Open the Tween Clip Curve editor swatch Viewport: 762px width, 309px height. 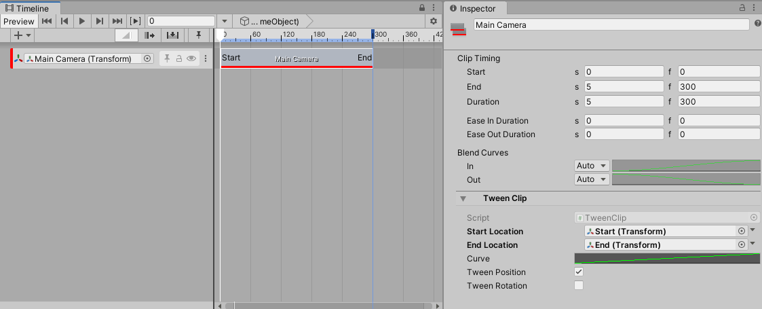(x=667, y=259)
